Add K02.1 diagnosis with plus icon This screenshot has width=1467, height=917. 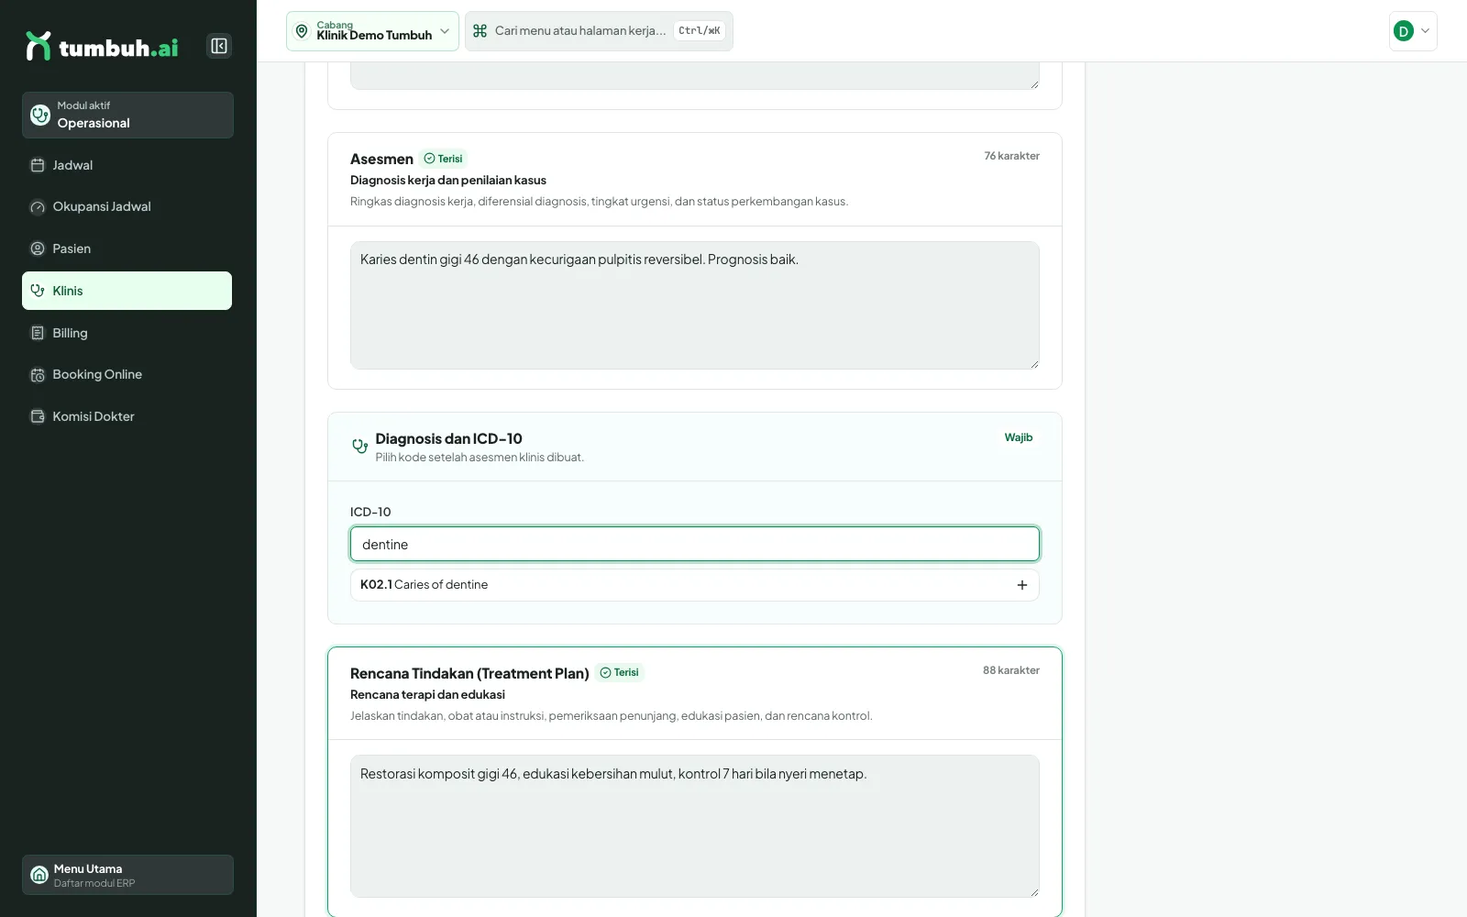pyautogui.click(x=1022, y=585)
